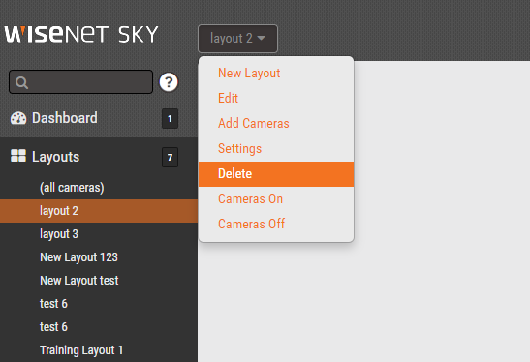The height and width of the screenshot is (362, 530).
Task: Click the Layouts count badge 7
Action: 170,158
